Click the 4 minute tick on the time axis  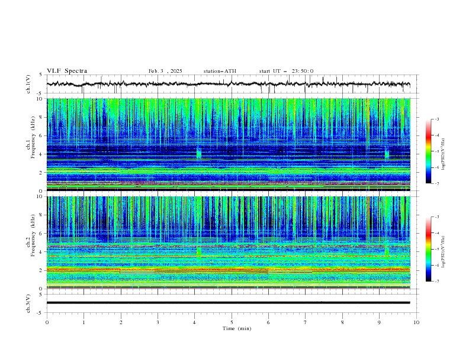pos(195,322)
